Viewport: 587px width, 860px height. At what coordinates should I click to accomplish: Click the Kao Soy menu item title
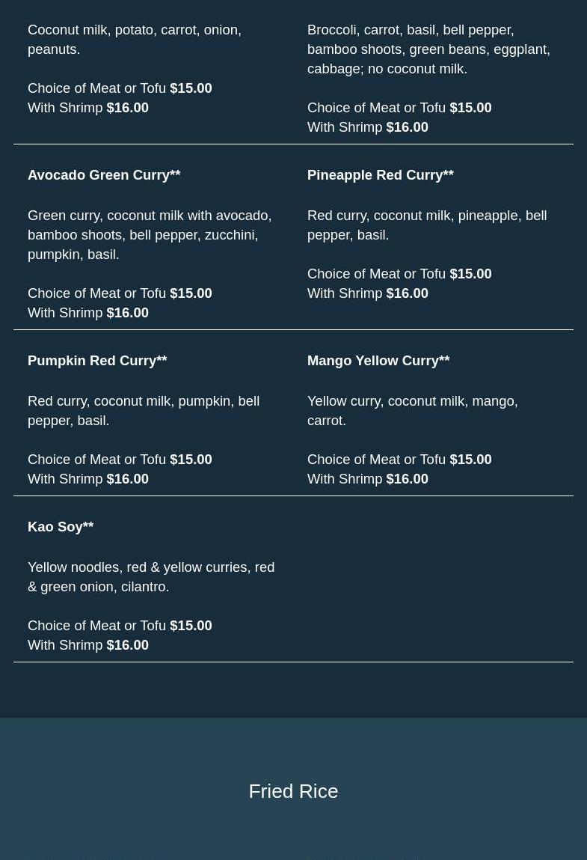[x=61, y=527]
